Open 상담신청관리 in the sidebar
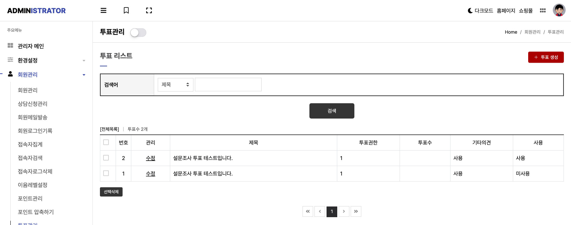 [x=32, y=104]
